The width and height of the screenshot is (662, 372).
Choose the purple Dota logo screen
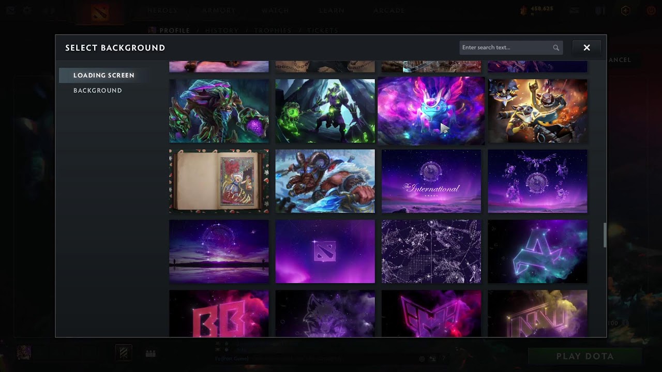click(325, 252)
